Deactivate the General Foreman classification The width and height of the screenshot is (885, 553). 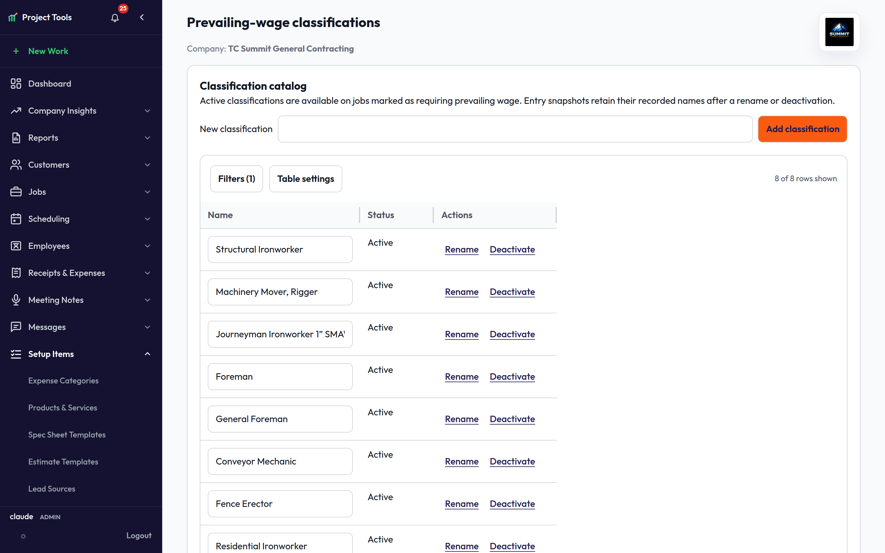tap(512, 419)
